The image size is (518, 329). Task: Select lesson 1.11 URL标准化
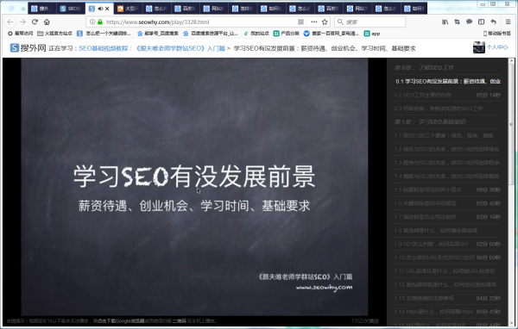pyautogui.click(x=448, y=270)
